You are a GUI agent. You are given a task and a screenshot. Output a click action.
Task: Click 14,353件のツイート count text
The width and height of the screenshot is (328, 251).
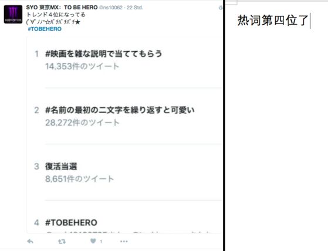click(82, 66)
